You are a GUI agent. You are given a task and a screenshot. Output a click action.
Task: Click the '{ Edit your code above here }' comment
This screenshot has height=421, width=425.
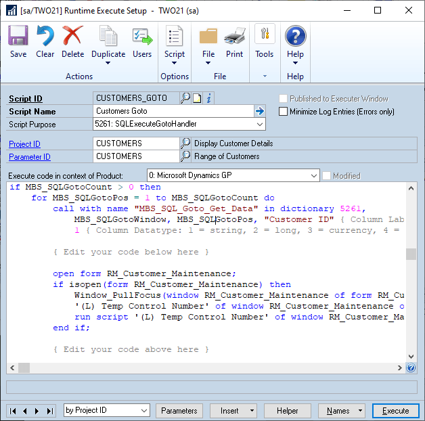point(131,349)
